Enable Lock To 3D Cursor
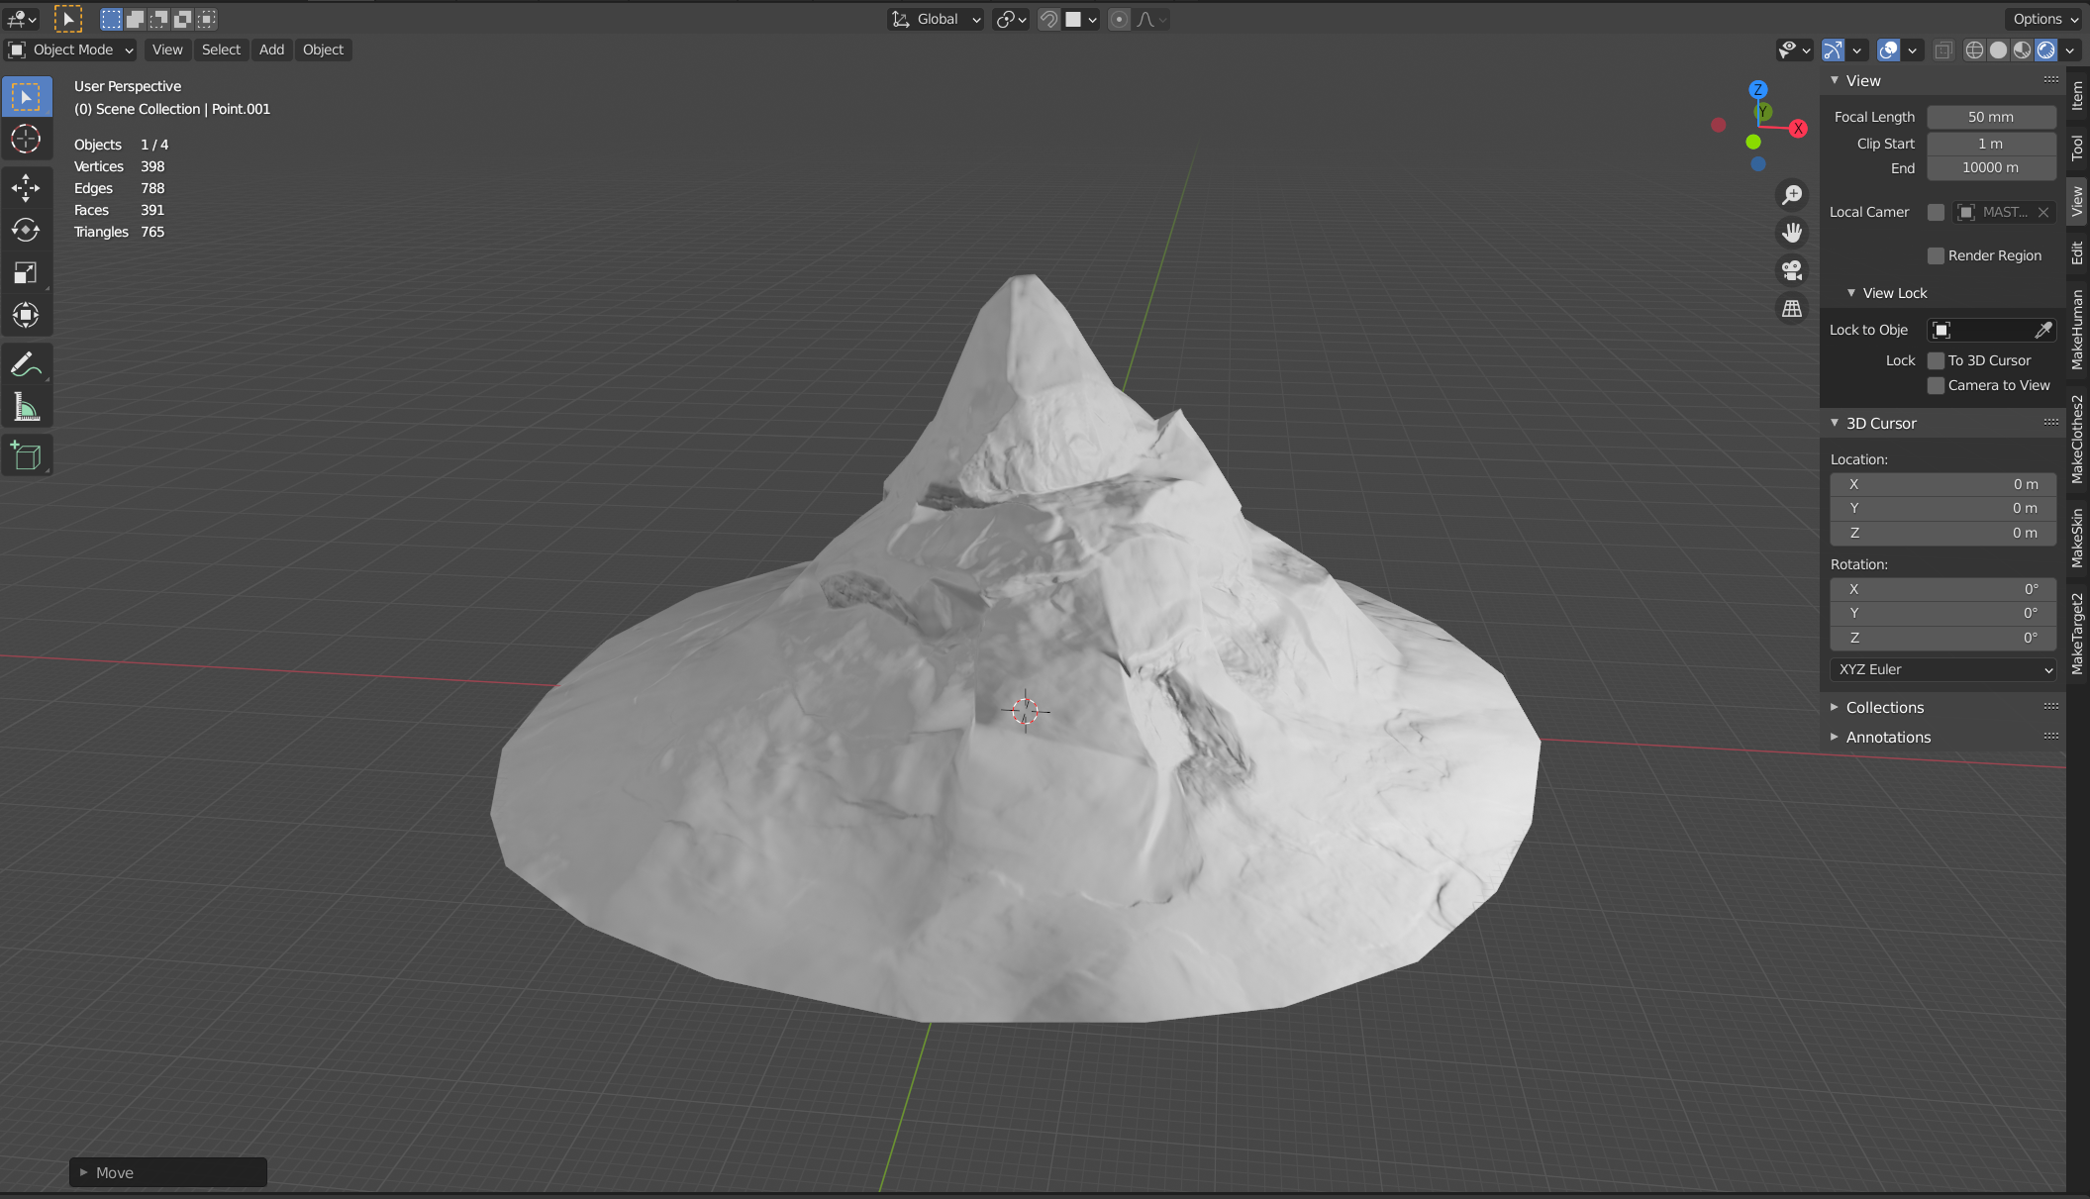2090x1199 pixels. click(x=1936, y=360)
